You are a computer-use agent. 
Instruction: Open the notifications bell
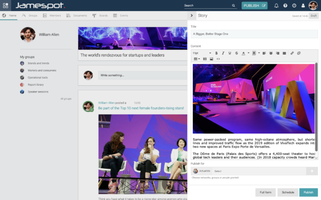coord(277,6)
